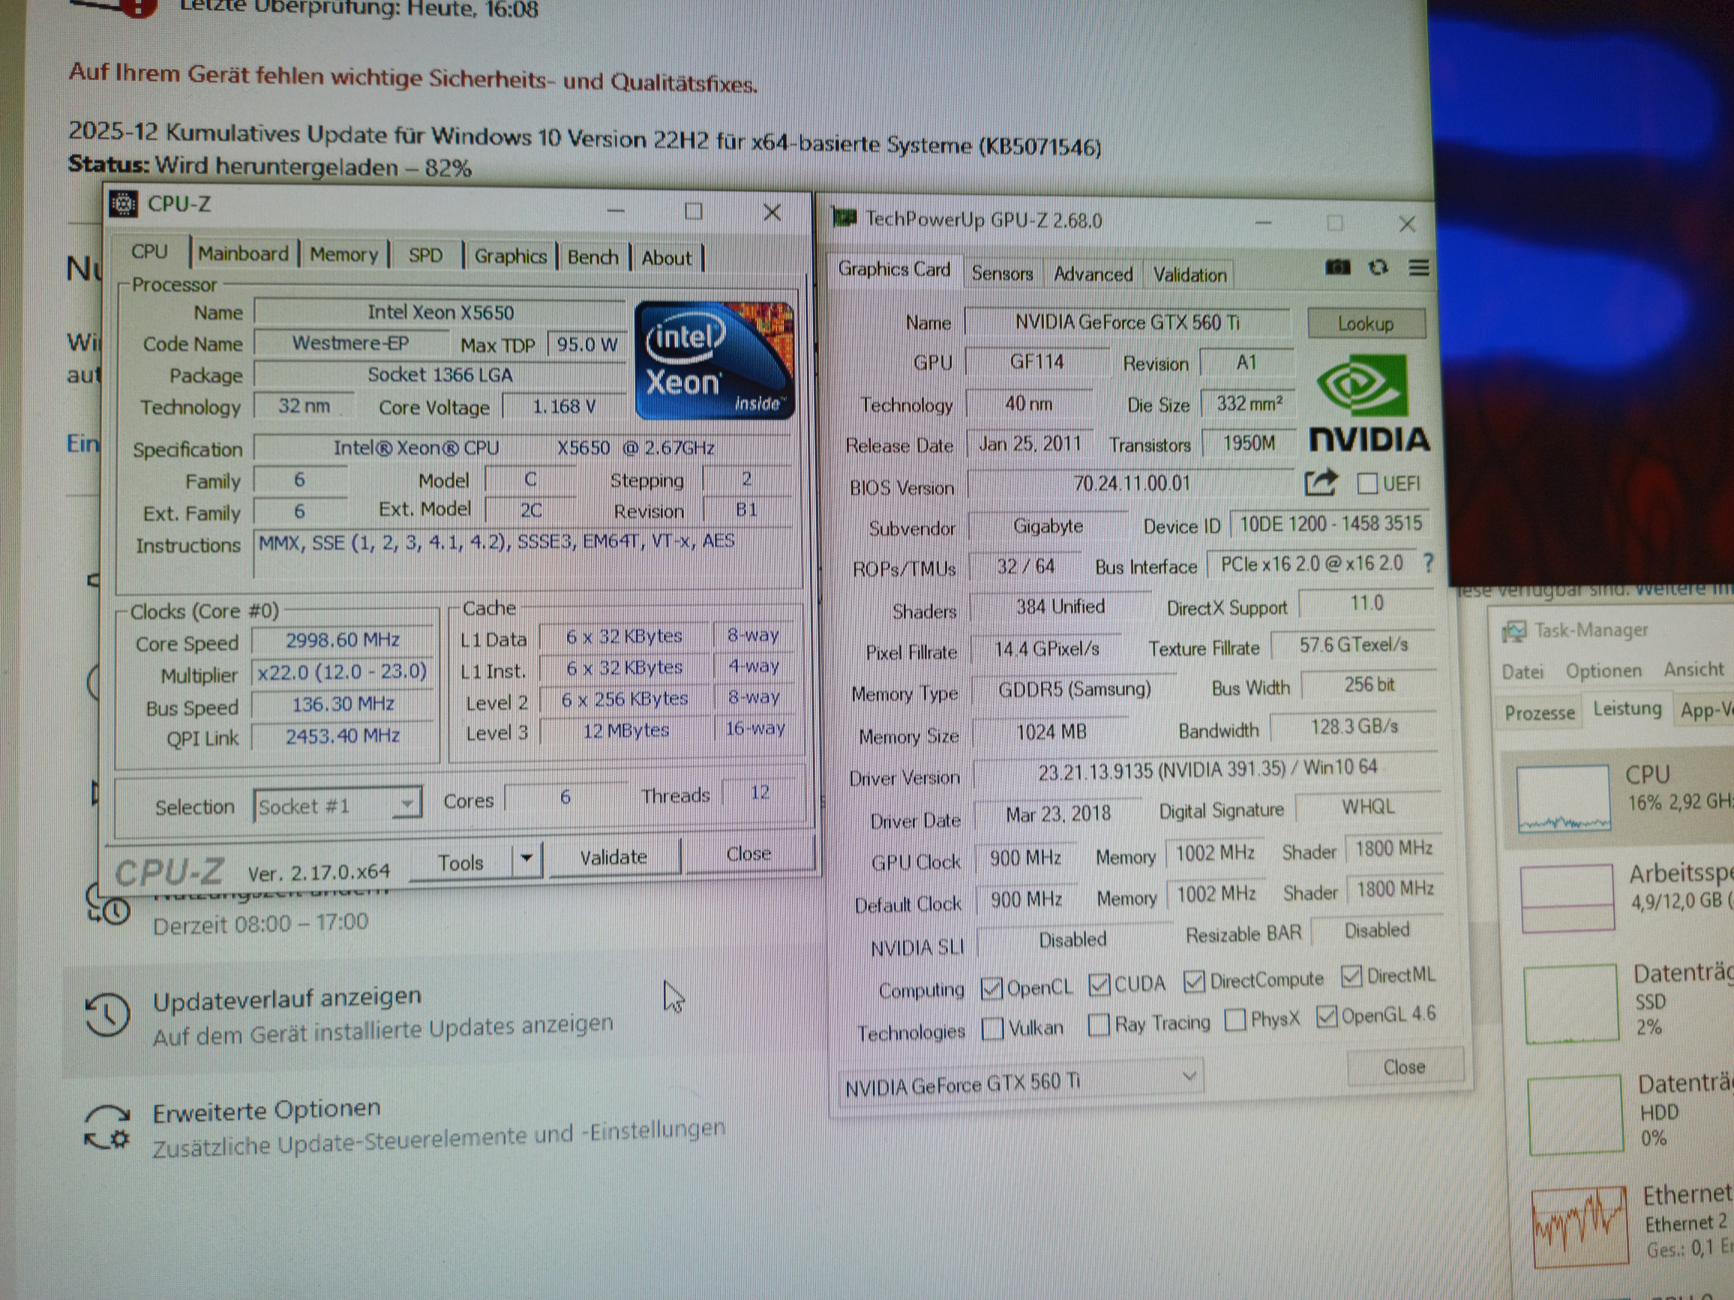Screen dimensions: 1734x1300
Task: Toggle the UEFI checkbox
Action: pyautogui.click(x=1367, y=484)
